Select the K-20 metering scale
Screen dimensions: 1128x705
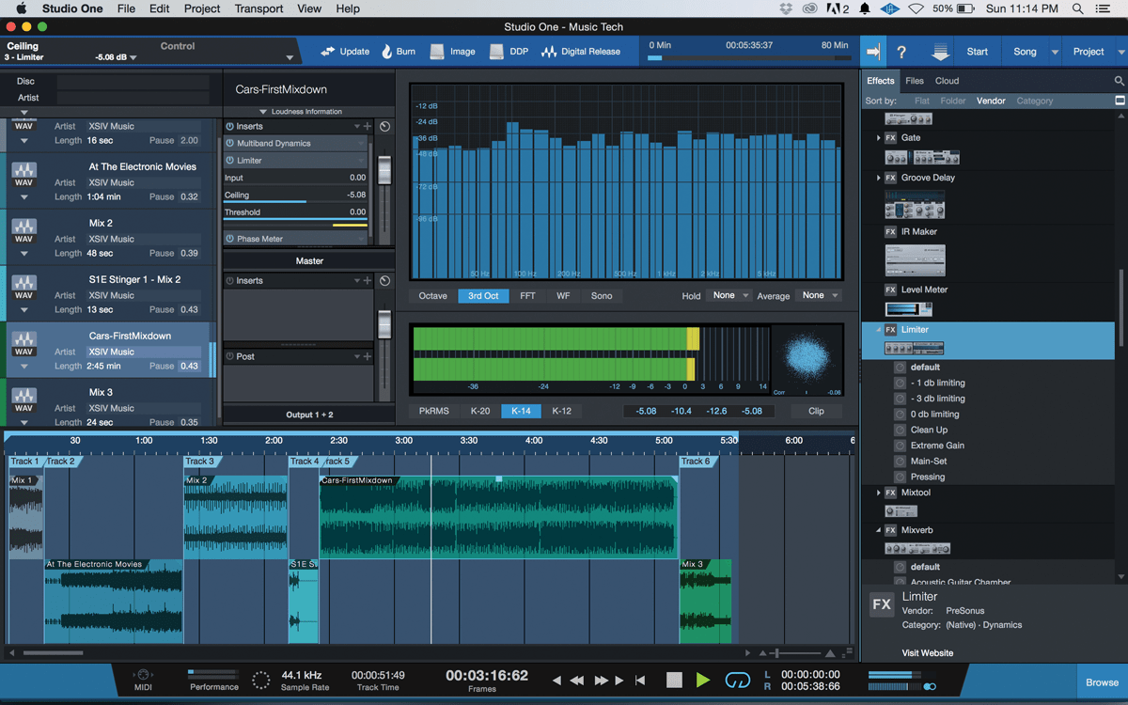pyautogui.click(x=479, y=411)
